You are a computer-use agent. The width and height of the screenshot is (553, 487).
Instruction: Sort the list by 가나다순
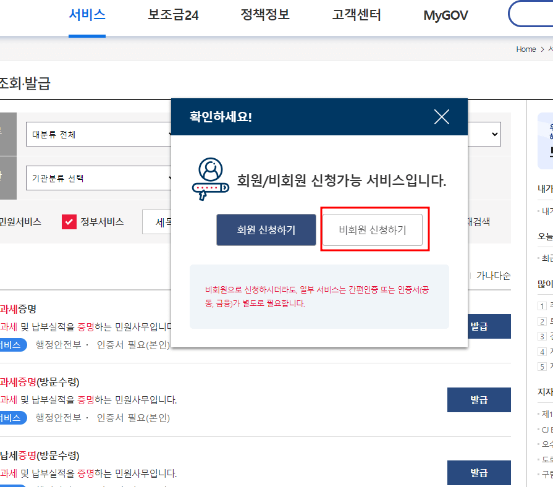click(x=492, y=276)
